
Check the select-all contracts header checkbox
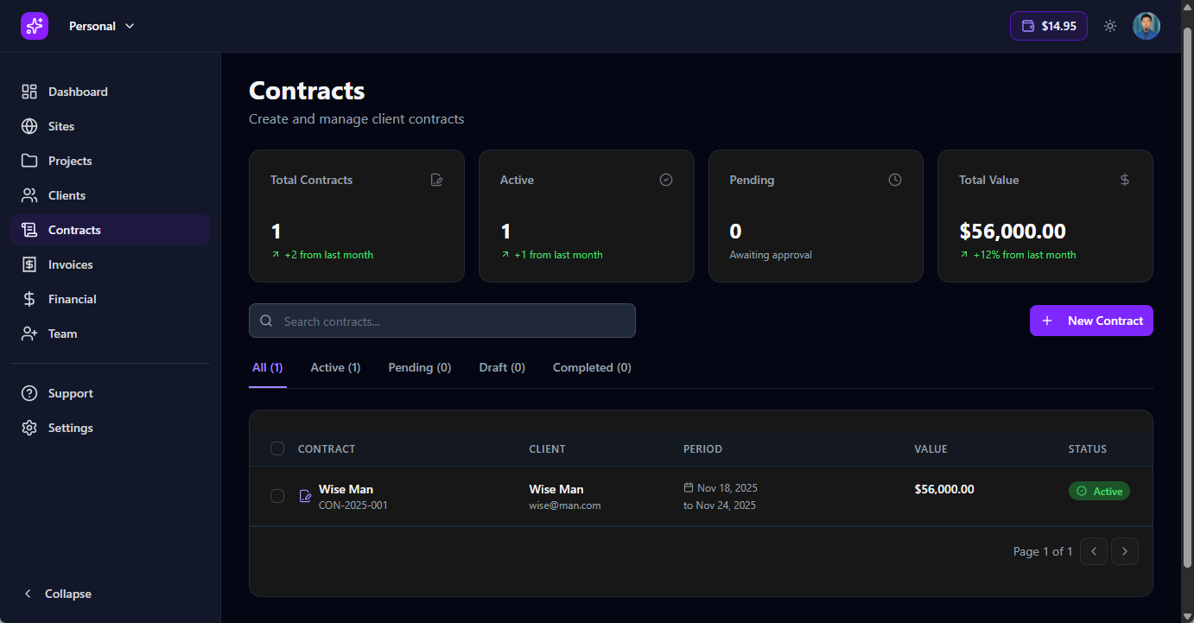coord(277,448)
